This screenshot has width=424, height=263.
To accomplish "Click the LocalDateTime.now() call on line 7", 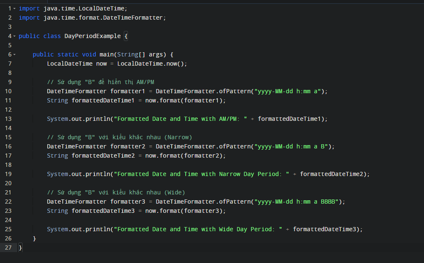I will [152, 64].
